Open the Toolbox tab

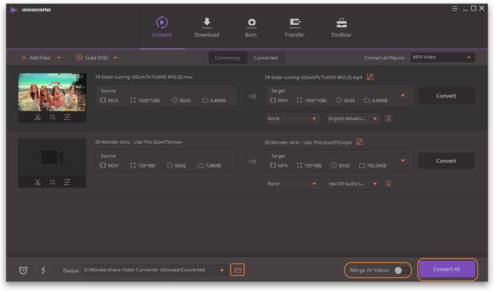pos(341,27)
